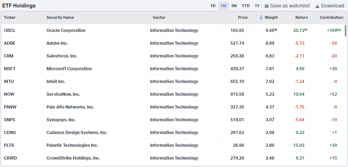Click Intuit Inc. security name
This screenshot has height=167, width=348.
[56, 82]
